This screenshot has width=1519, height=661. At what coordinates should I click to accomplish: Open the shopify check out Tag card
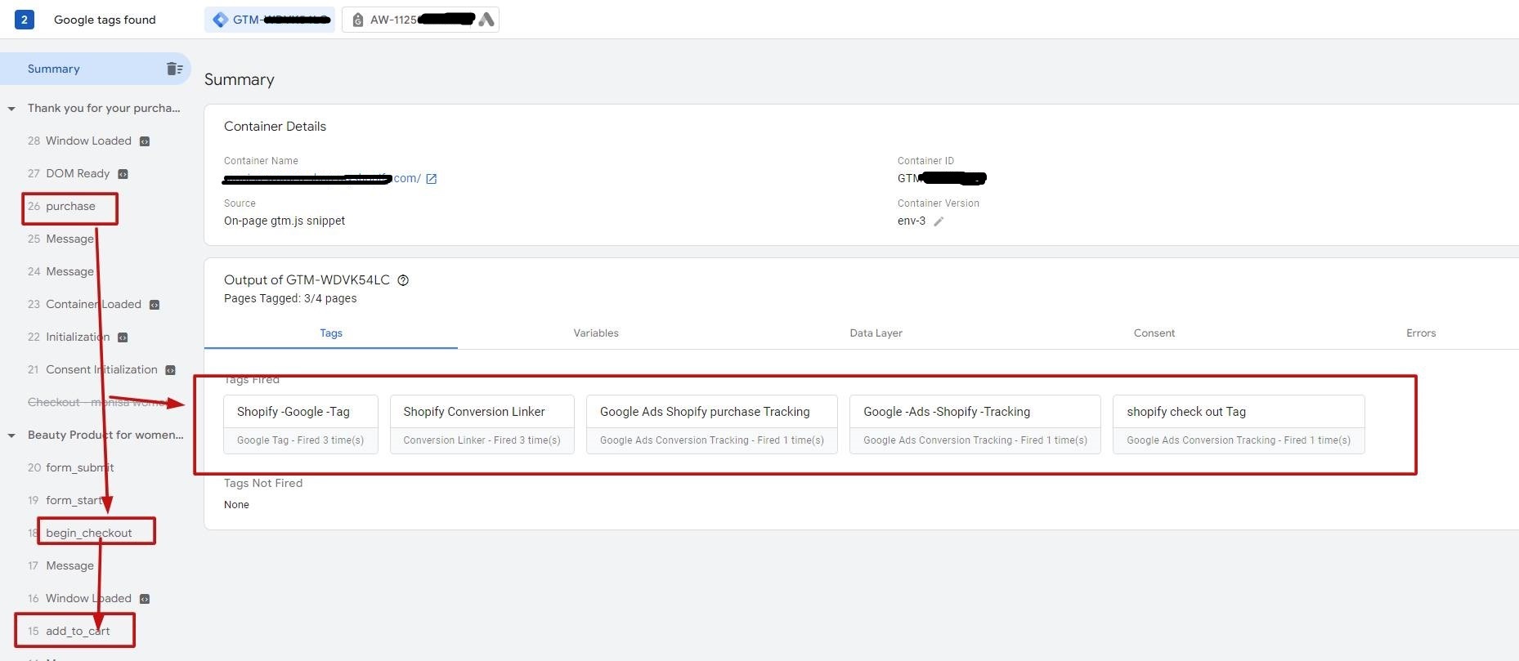click(1239, 425)
